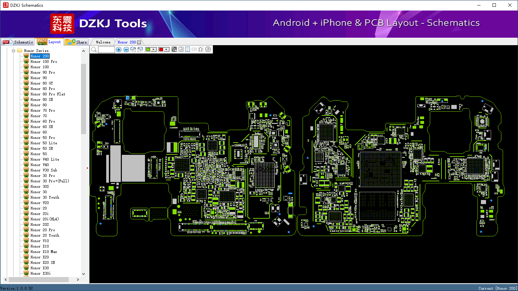Image resolution: width=518 pixels, height=291 pixels.
Task: Click the search text field in the toolbar
Action: [x=107, y=50]
